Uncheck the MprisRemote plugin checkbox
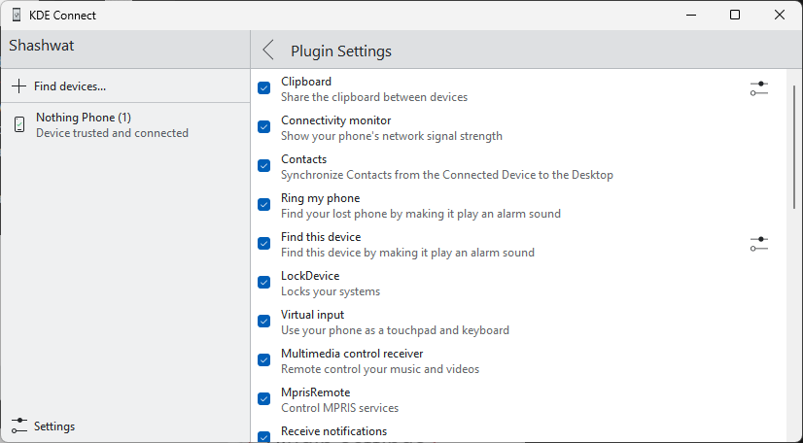This screenshot has width=803, height=443. point(263,399)
